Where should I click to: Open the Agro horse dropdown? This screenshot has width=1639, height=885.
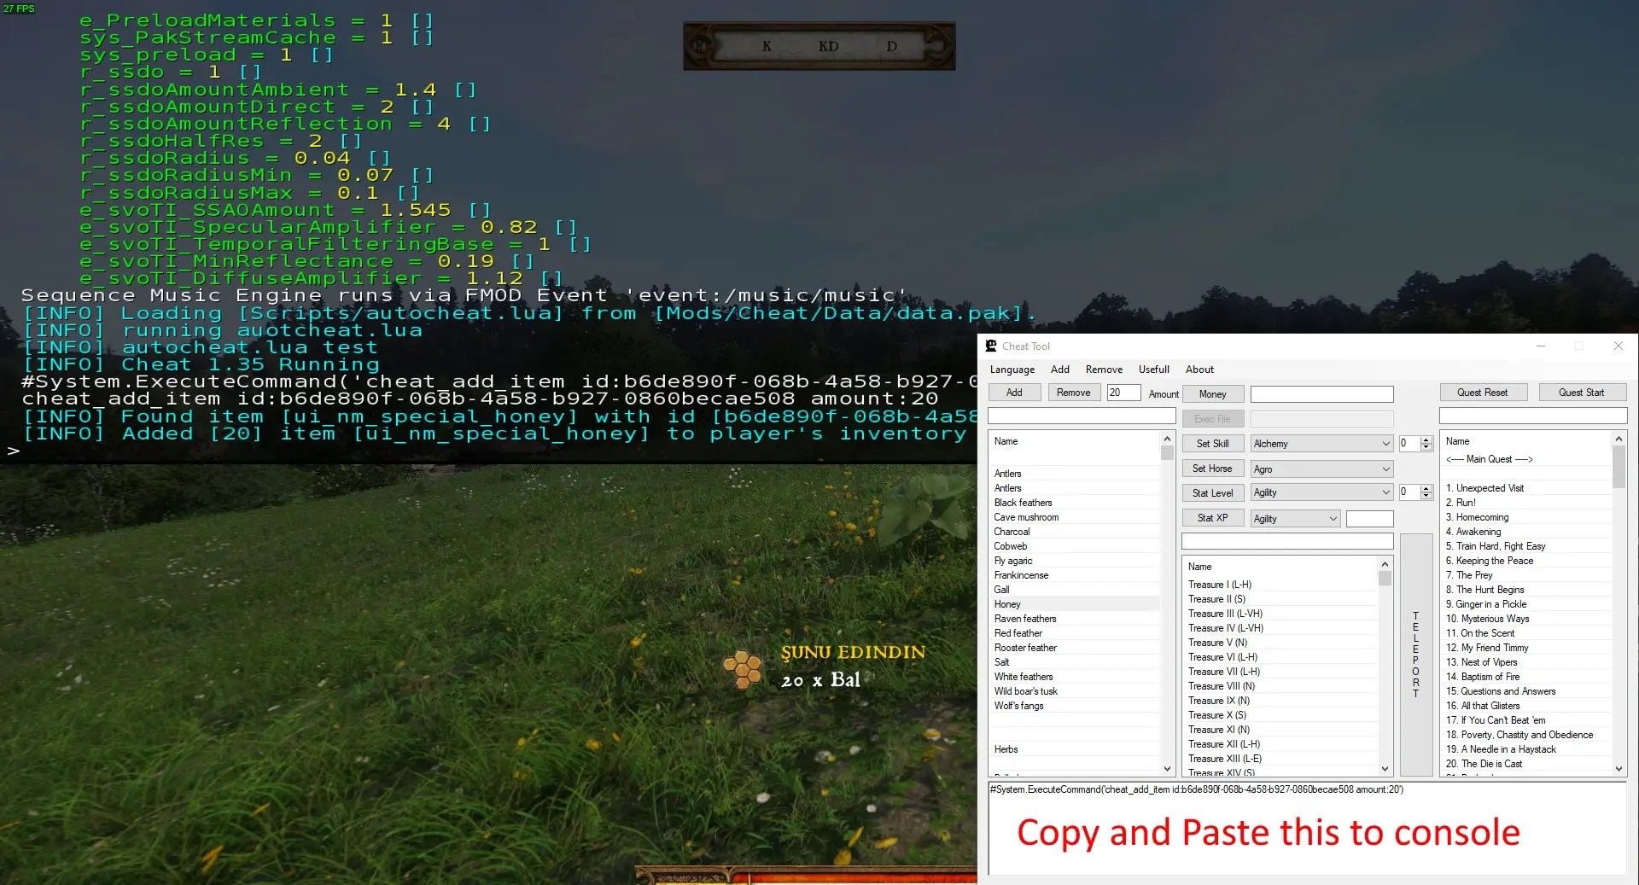(1321, 469)
